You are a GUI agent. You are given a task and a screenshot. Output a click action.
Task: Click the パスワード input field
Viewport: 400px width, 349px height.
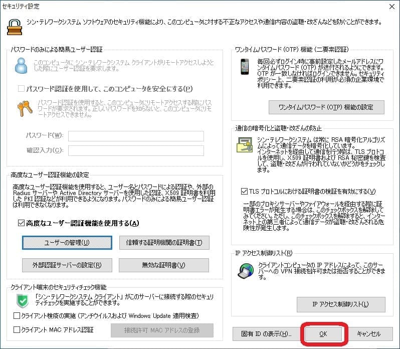[x=136, y=136]
